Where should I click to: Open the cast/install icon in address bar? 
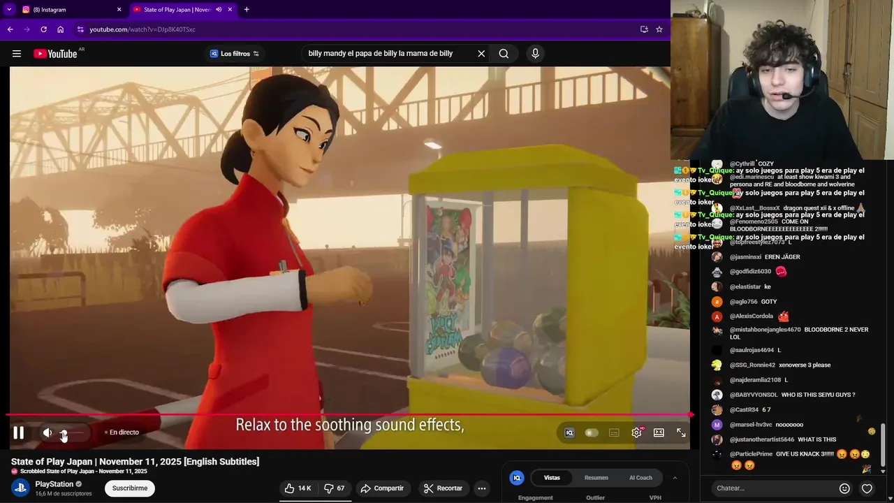[x=644, y=29]
